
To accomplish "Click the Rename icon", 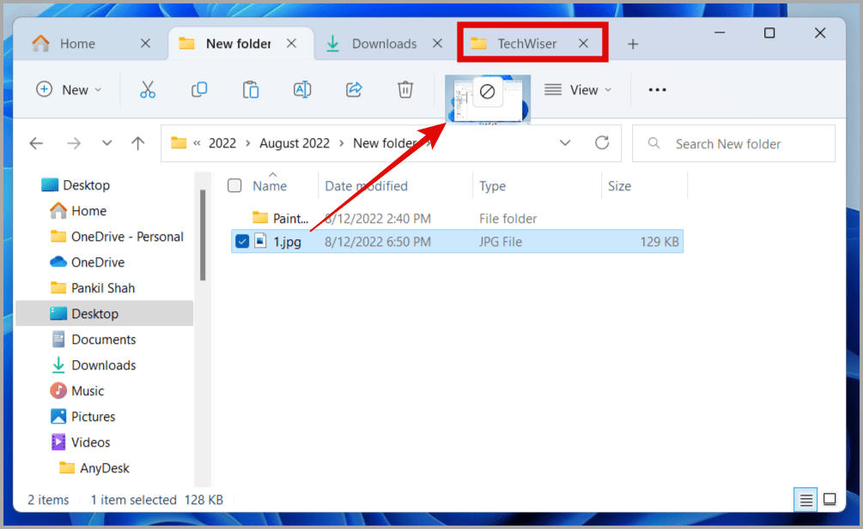I will point(302,89).
